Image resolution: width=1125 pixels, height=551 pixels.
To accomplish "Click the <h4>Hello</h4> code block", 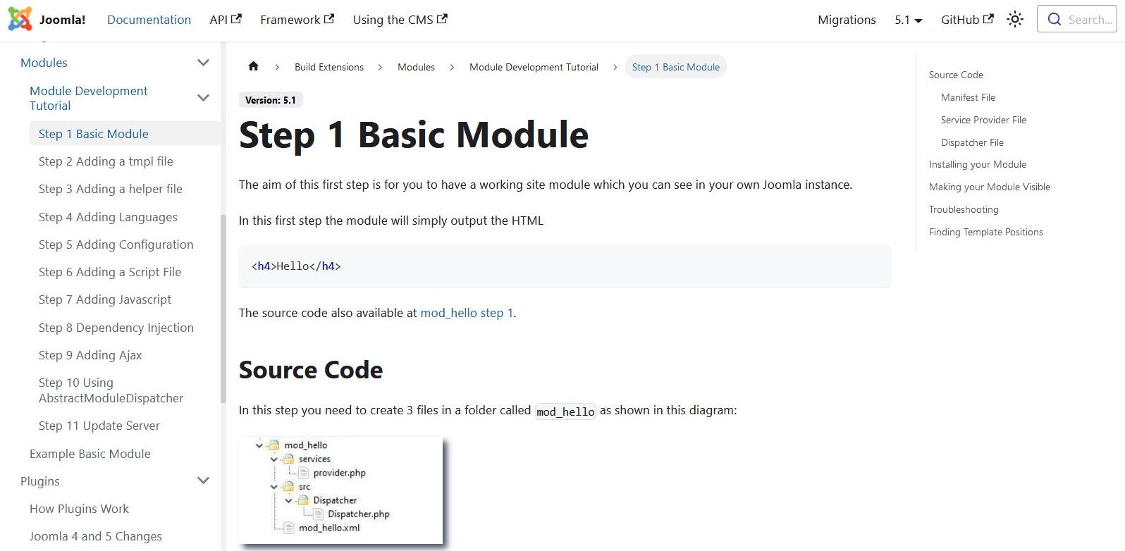I will click(565, 266).
